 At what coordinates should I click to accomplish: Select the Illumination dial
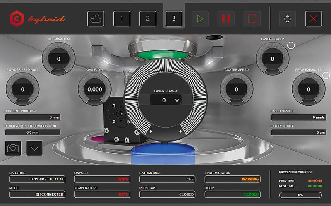click(59, 59)
